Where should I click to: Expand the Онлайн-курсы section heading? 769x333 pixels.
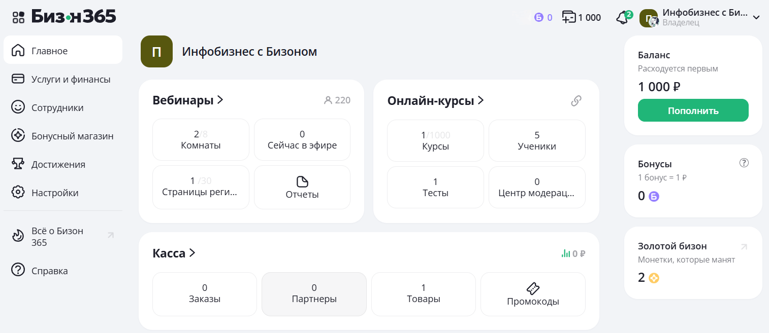[435, 101]
